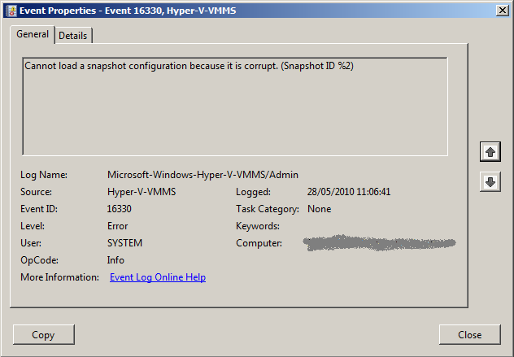Click the up arrow for previous event
The height and width of the screenshot is (357, 514).
click(490, 152)
